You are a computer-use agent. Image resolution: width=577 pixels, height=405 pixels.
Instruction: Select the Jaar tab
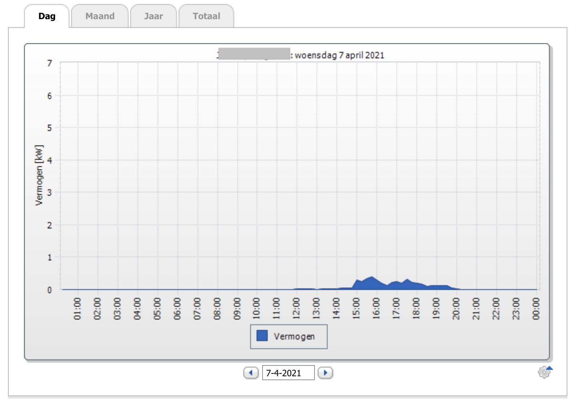pyautogui.click(x=153, y=16)
